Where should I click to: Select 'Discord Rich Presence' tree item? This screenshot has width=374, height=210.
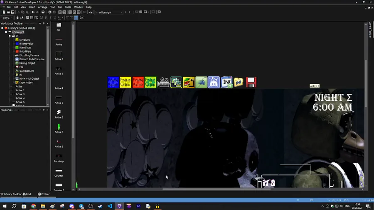coord(32,59)
